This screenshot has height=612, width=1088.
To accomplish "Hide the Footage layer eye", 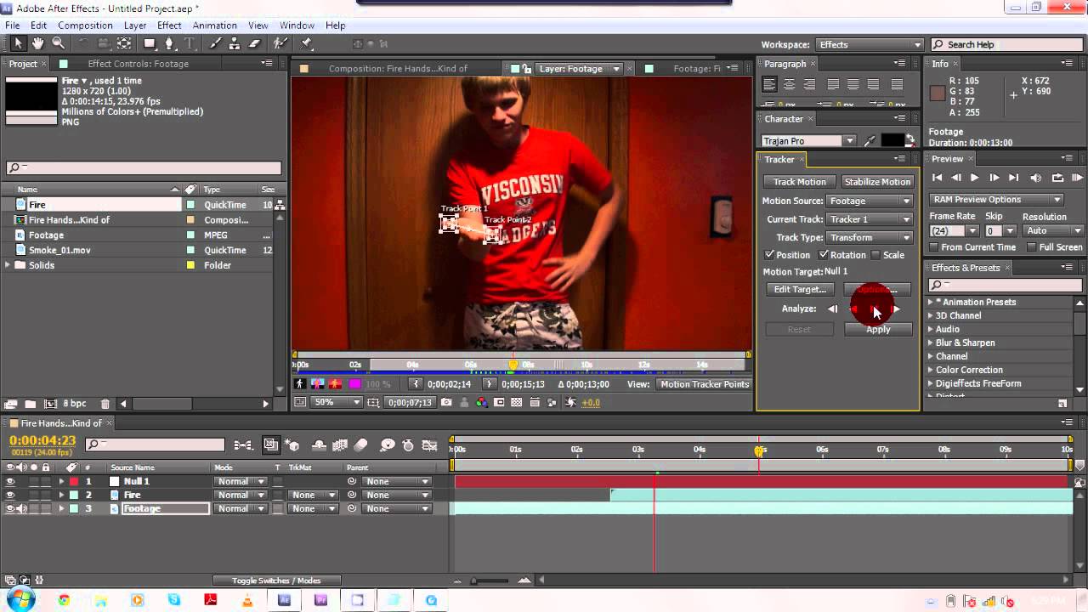I will 10,508.
